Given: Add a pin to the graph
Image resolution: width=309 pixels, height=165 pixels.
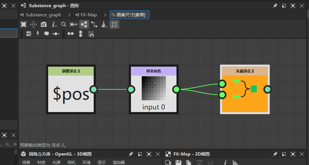Looking at the screenshot, I should click(38, 34).
